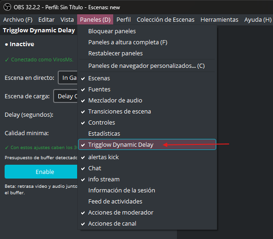
Task: Click 'Presupuesto de buffer detectado' text
Action: tap(41, 158)
